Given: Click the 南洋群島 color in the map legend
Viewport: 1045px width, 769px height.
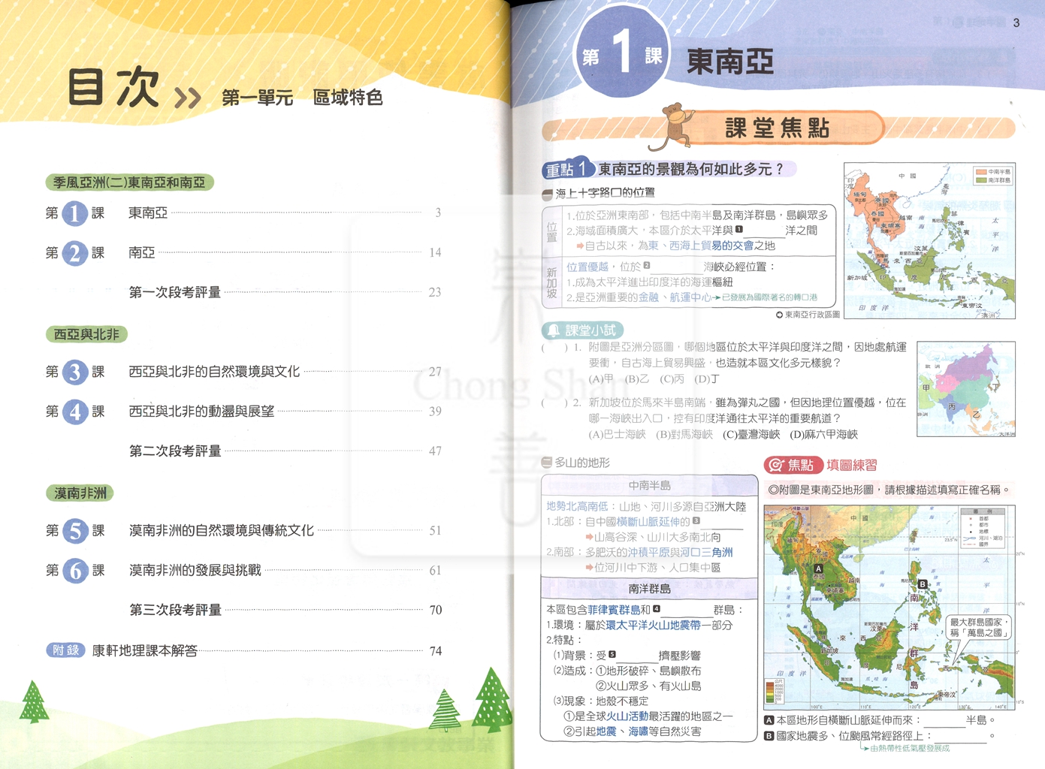Looking at the screenshot, I should [x=980, y=180].
